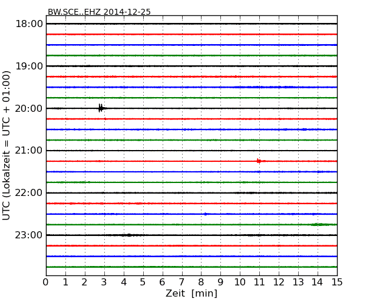
Task: Click the black seismic spike on the 20:00 trace
Action: [101, 108]
